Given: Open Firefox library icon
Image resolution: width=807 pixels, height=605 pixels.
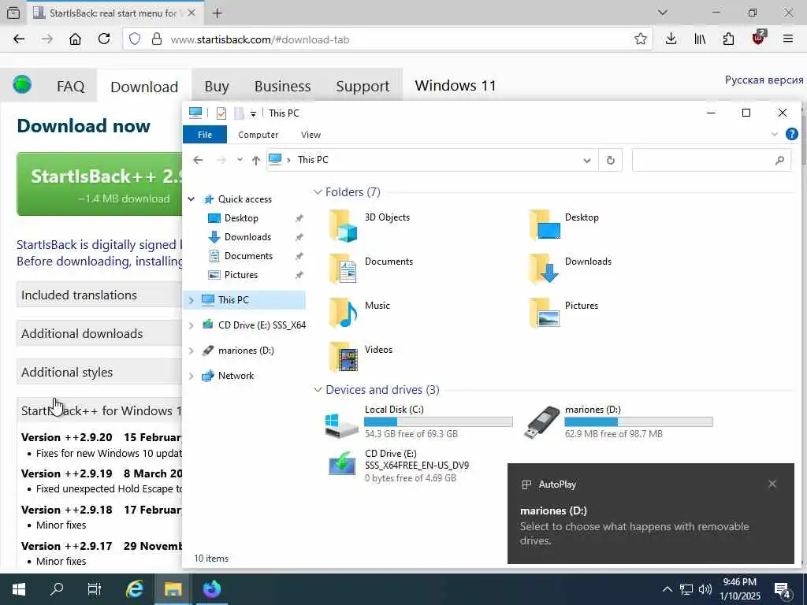Looking at the screenshot, I should pyautogui.click(x=700, y=39).
